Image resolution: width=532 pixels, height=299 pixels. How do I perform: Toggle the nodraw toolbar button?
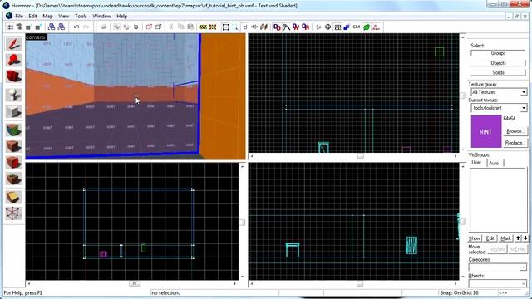[376, 27]
